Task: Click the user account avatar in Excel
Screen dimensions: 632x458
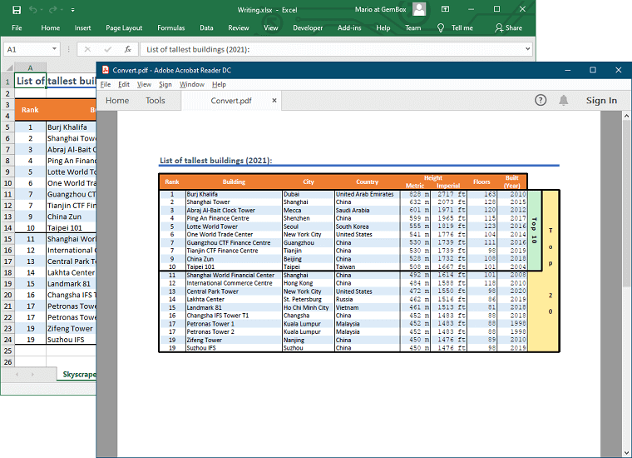Action: (420, 9)
